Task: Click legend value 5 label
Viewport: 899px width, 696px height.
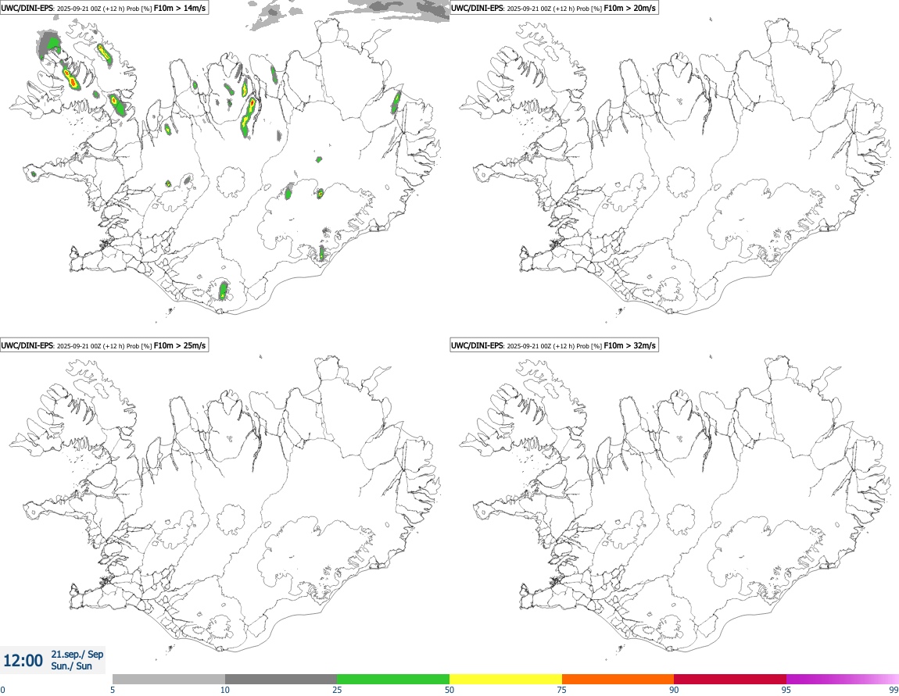Action: (113, 691)
